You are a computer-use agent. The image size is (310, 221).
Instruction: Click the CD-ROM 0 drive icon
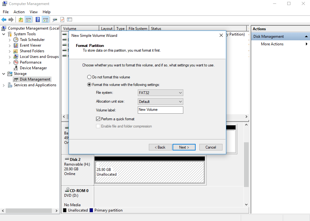tap(67, 190)
